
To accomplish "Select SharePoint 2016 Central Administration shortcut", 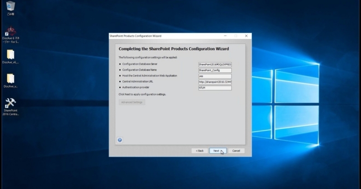I will click(10, 107).
